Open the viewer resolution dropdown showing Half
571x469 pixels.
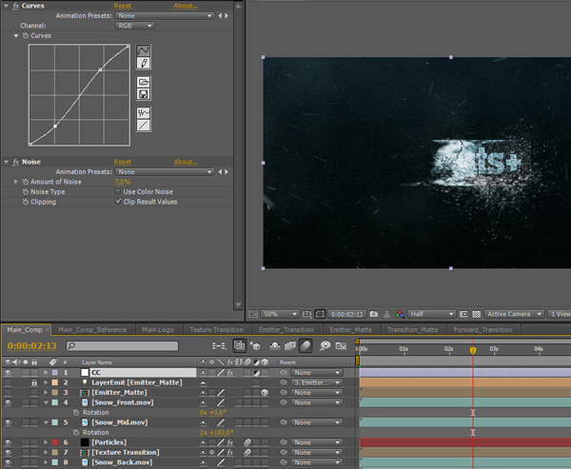(431, 313)
